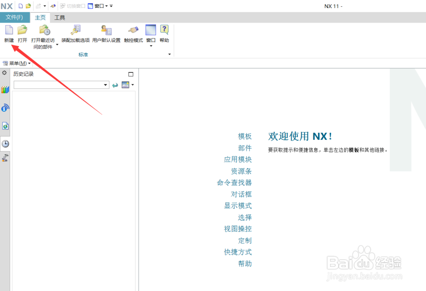Click the 命令查找器 link

[x=234, y=183]
